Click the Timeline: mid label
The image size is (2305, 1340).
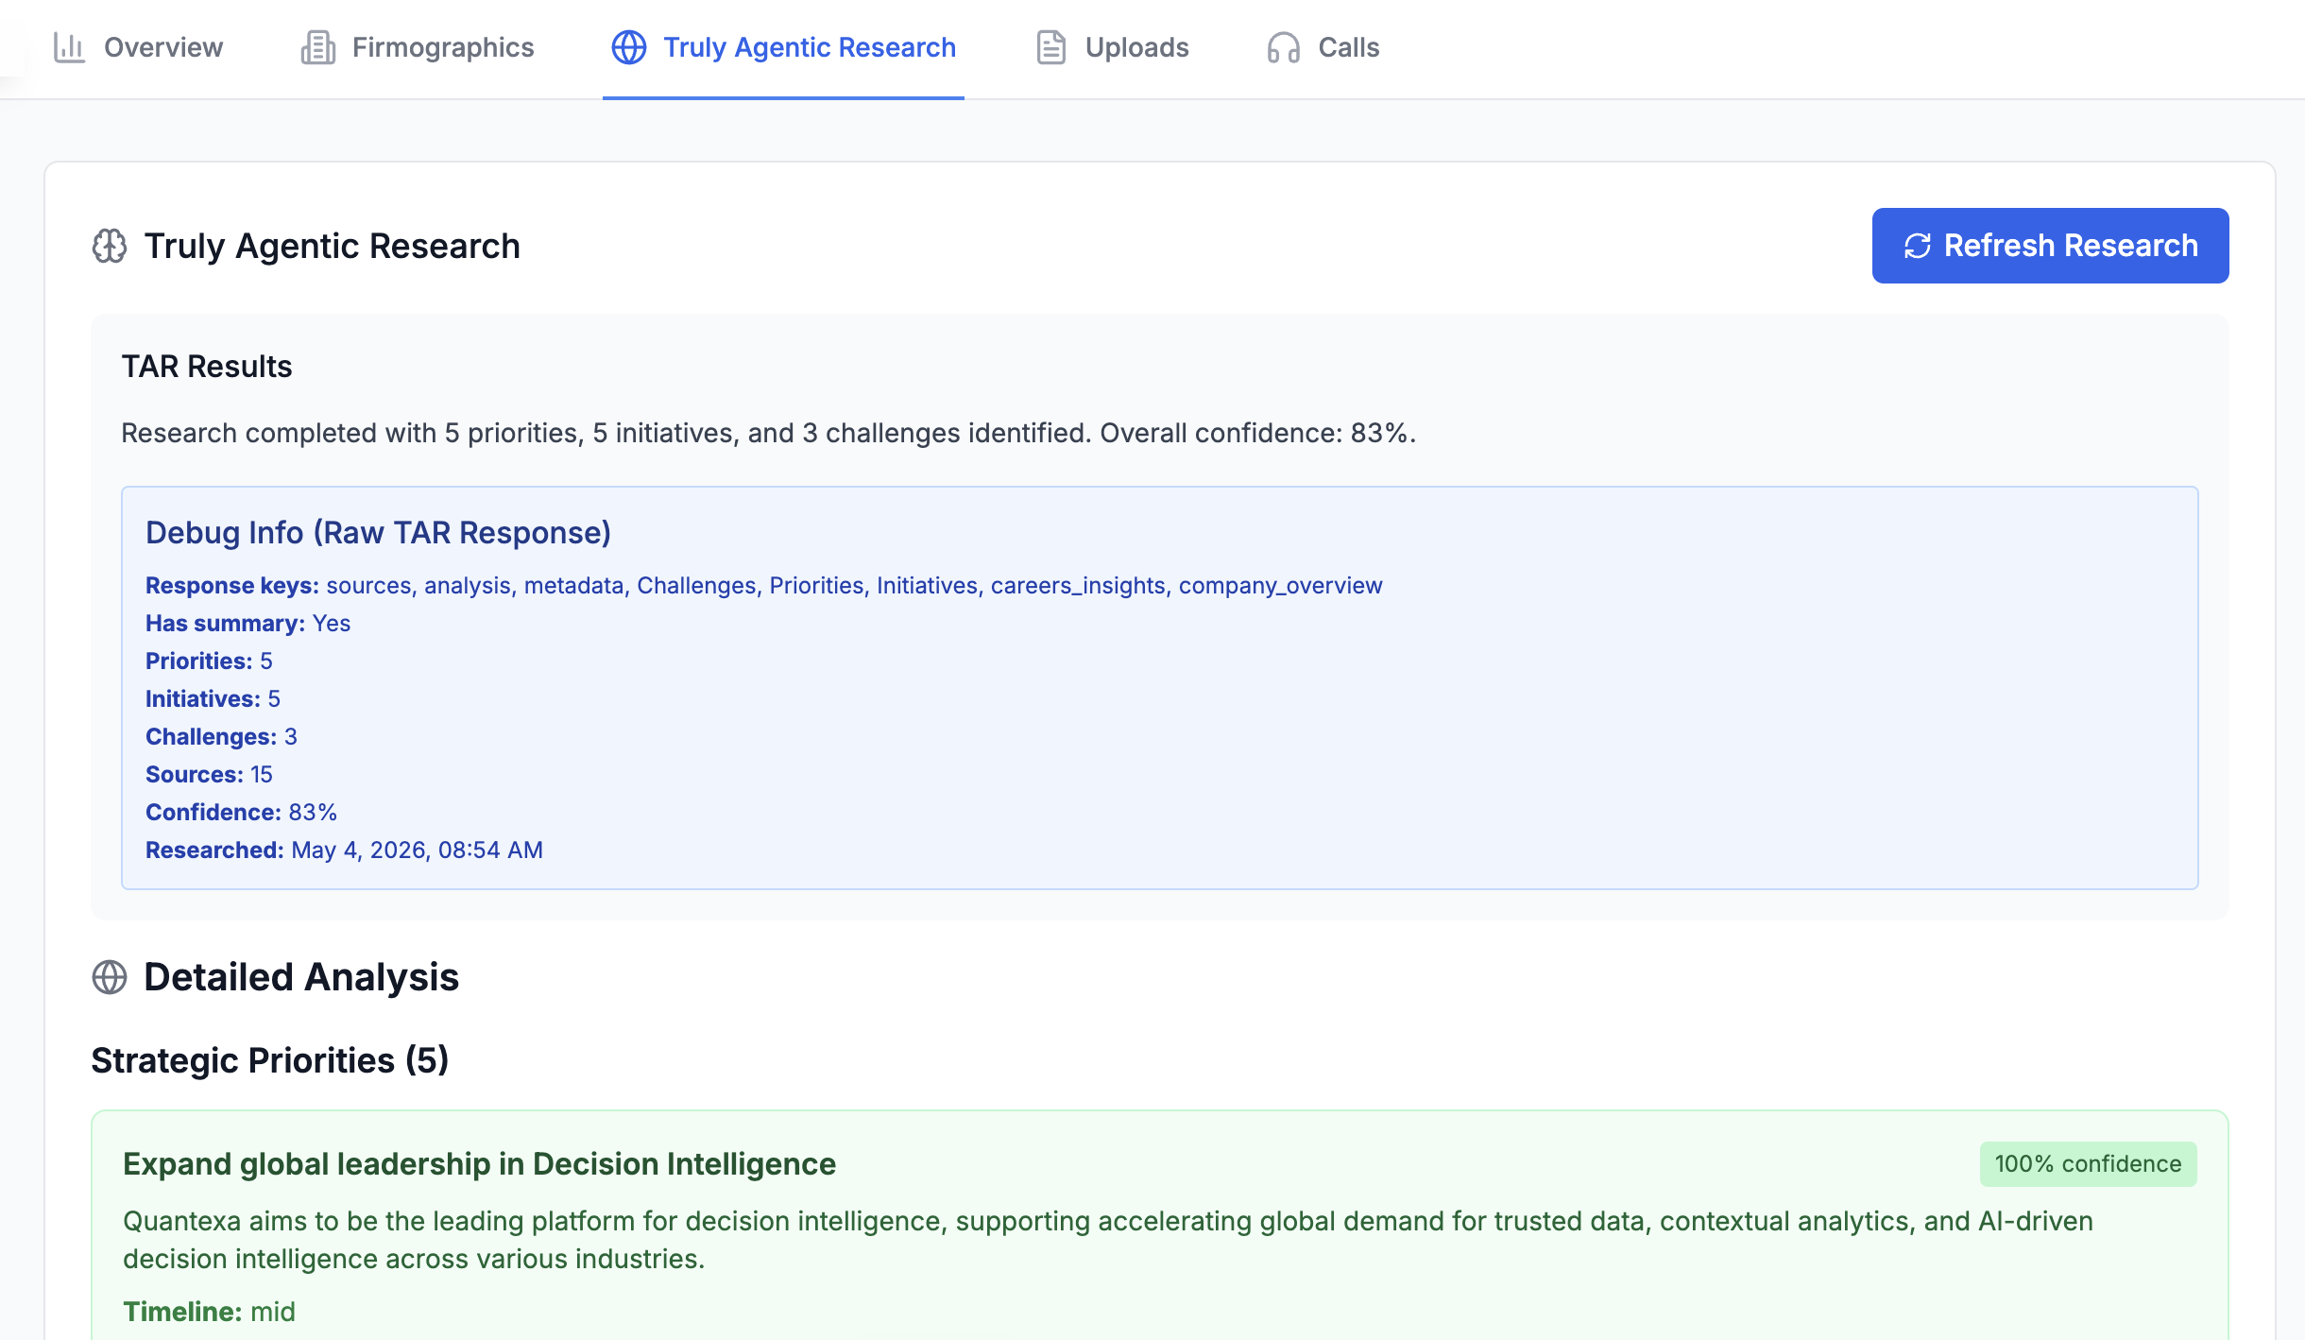click(210, 1312)
